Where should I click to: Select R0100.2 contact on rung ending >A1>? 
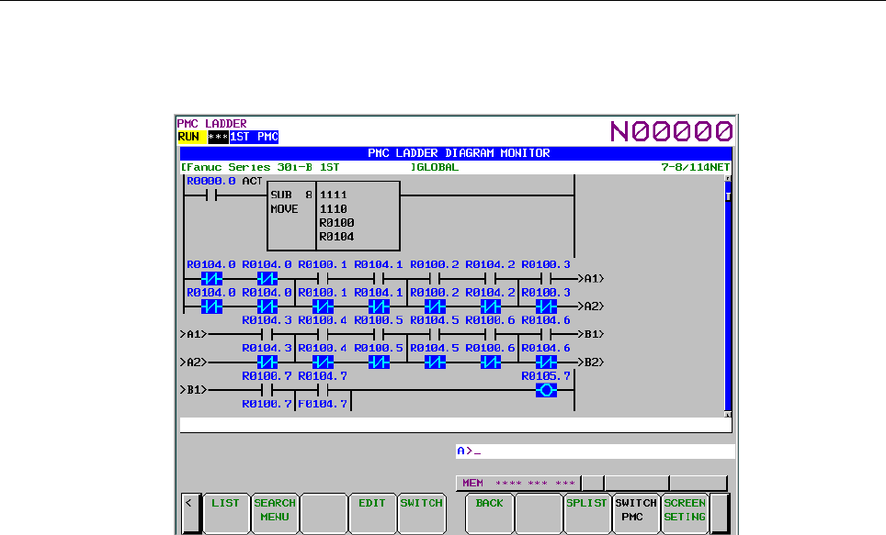tap(435, 278)
